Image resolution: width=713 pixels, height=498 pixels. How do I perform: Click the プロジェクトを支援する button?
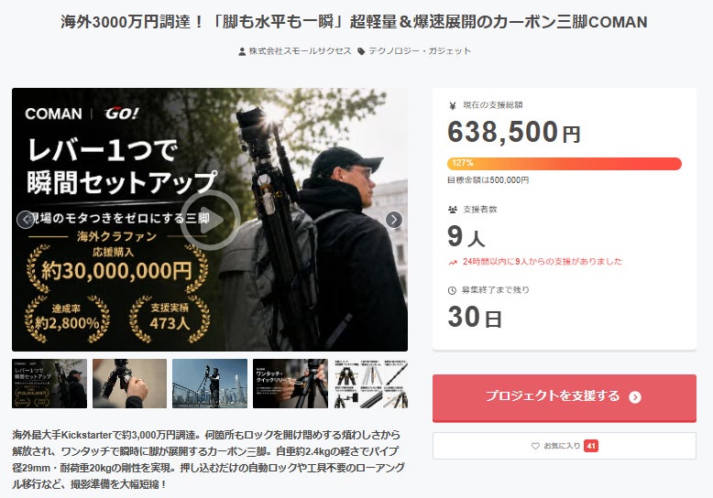tap(565, 398)
